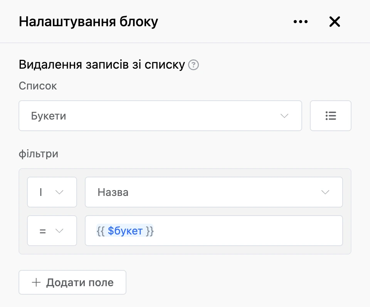Viewport: 370px width, 307px height.
Task: Click the {{ $букет }} value field
Action: coord(214,231)
